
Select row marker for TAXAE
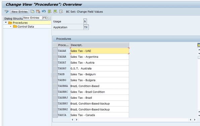(55, 51)
